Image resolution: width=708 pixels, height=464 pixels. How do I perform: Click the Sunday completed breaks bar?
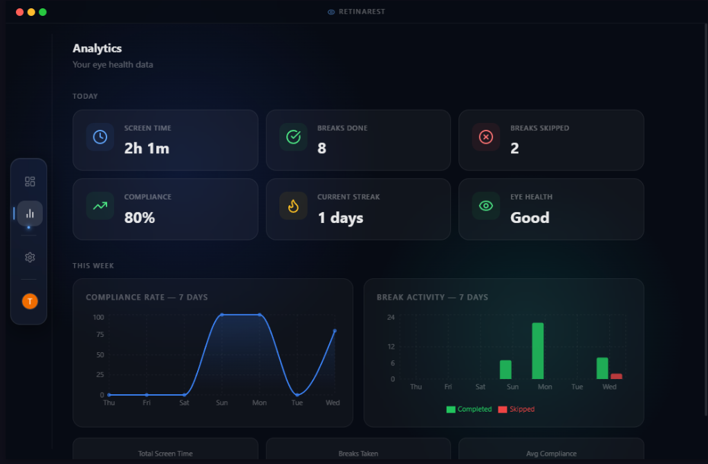[x=505, y=370]
